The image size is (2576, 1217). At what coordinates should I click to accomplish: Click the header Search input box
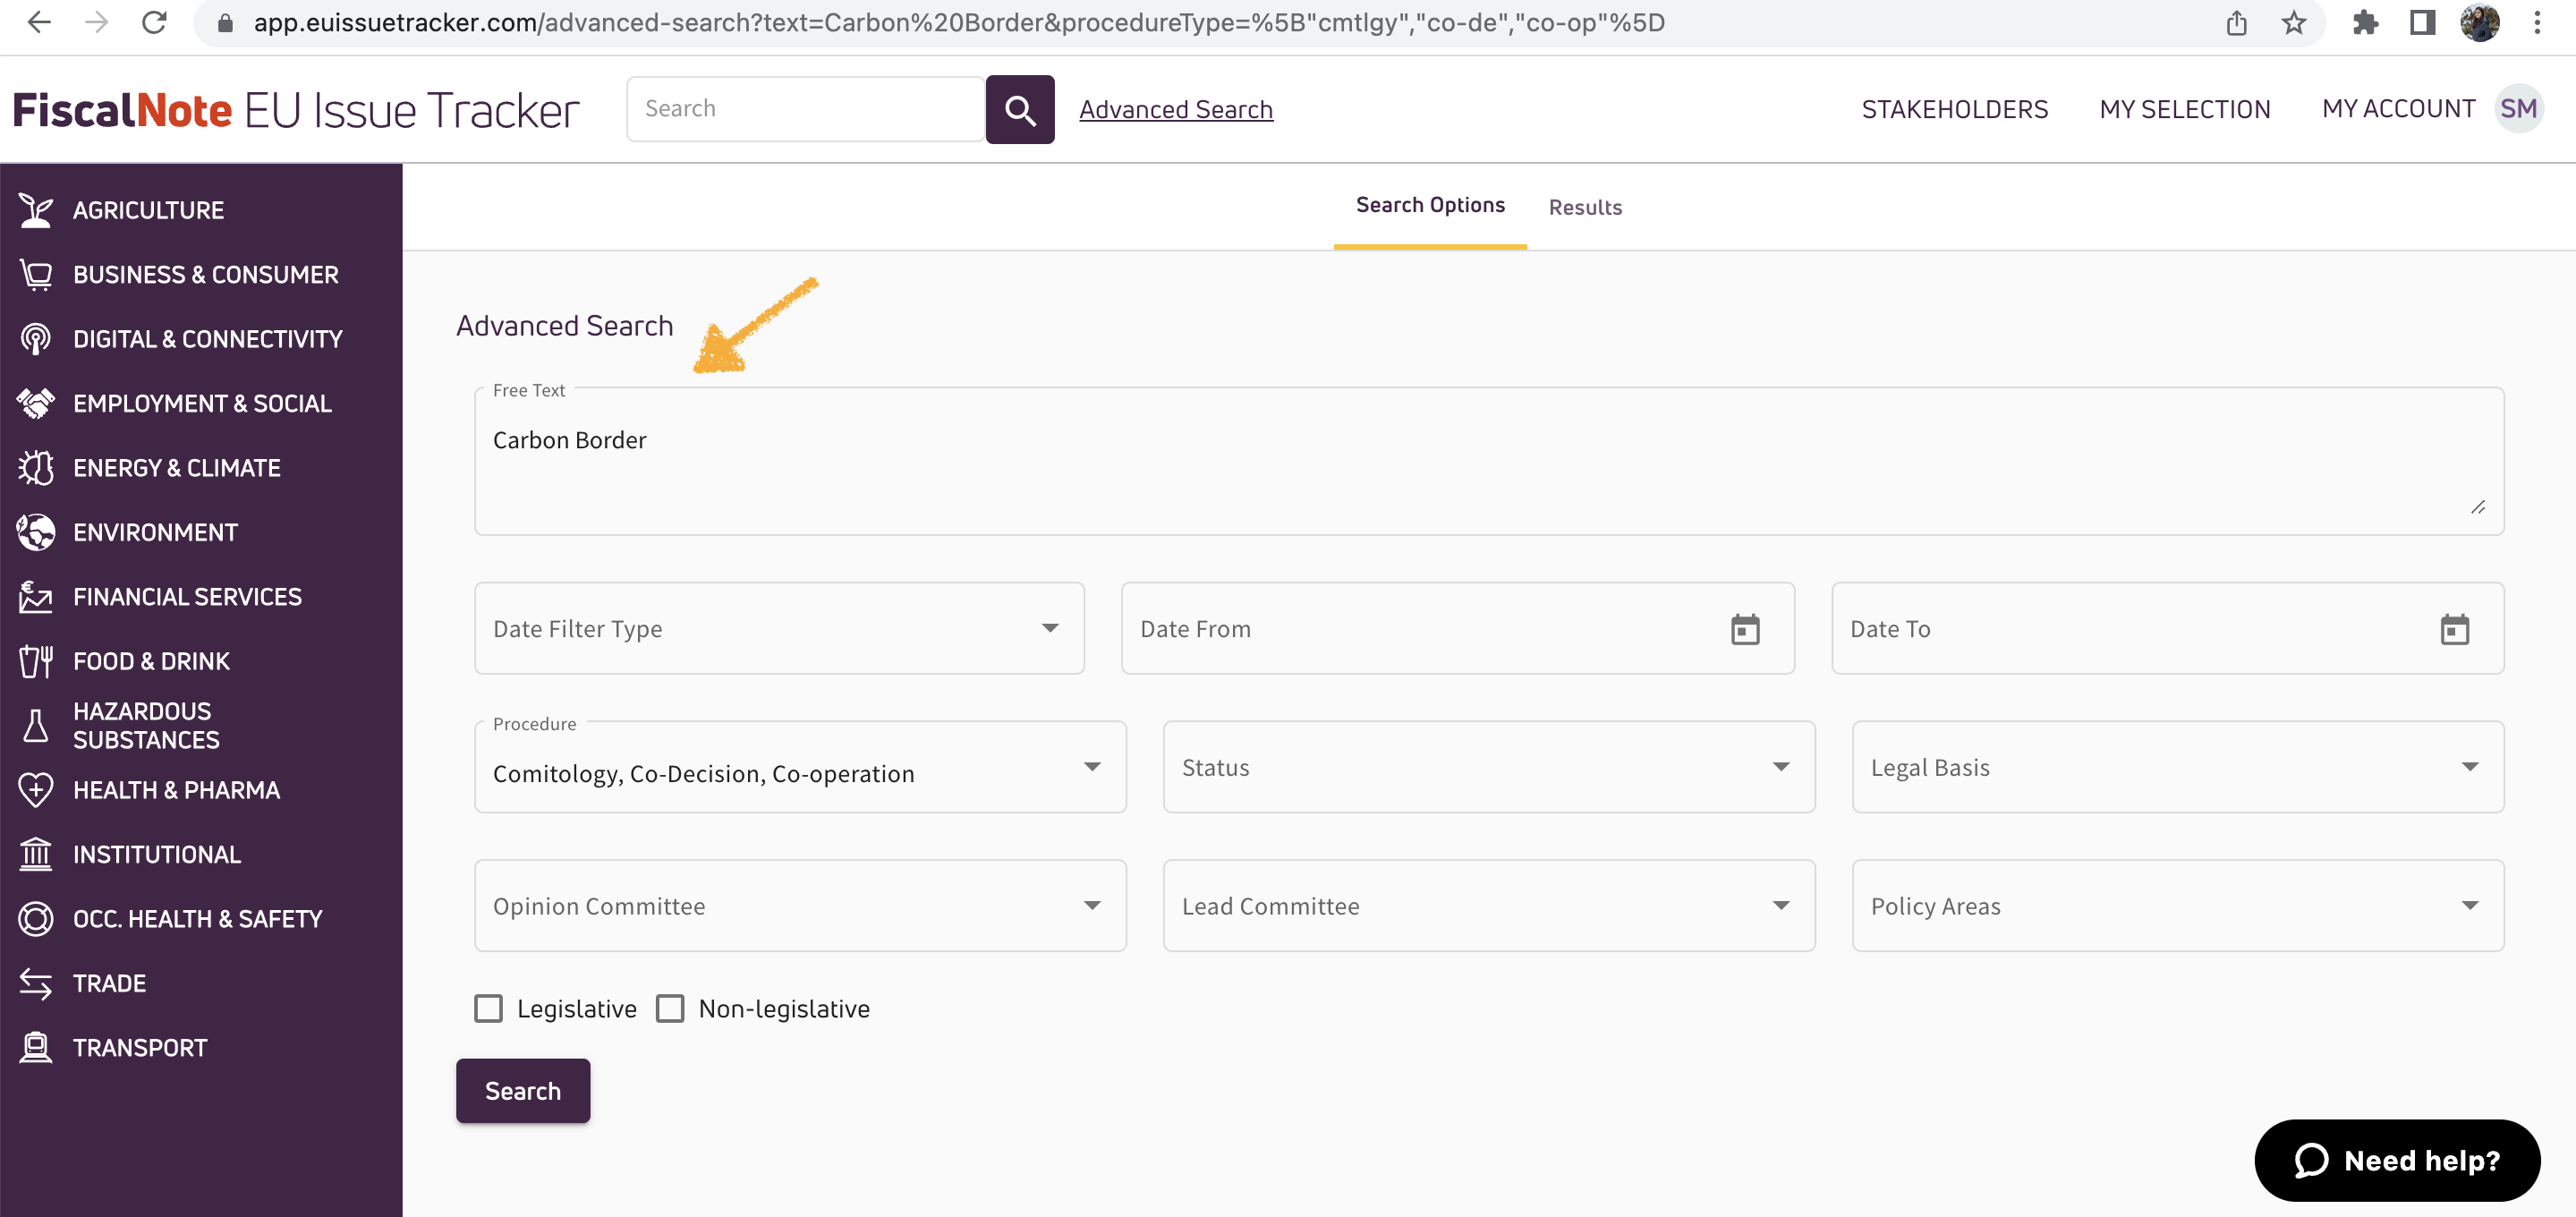point(806,109)
